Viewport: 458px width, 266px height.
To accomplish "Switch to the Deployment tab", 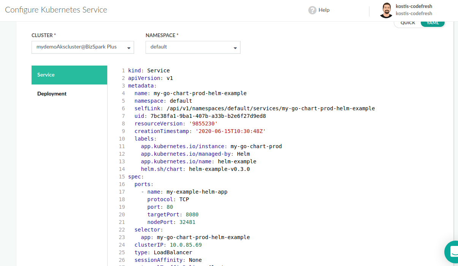I will click(x=52, y=94).
